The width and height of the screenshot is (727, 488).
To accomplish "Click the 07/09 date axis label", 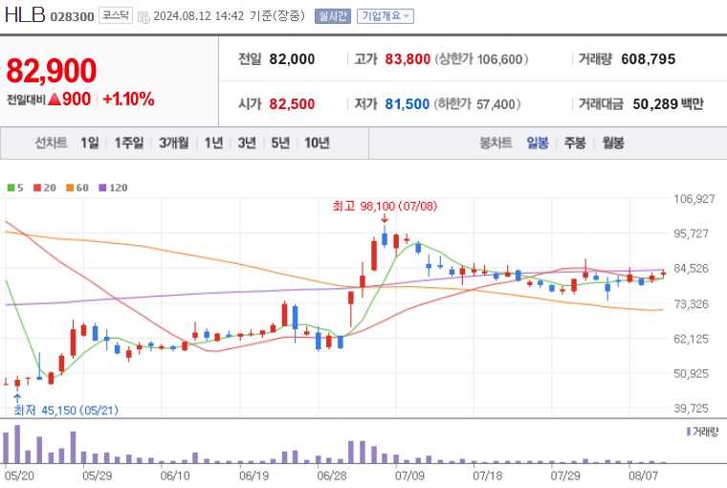I will [x=409, y=476].
